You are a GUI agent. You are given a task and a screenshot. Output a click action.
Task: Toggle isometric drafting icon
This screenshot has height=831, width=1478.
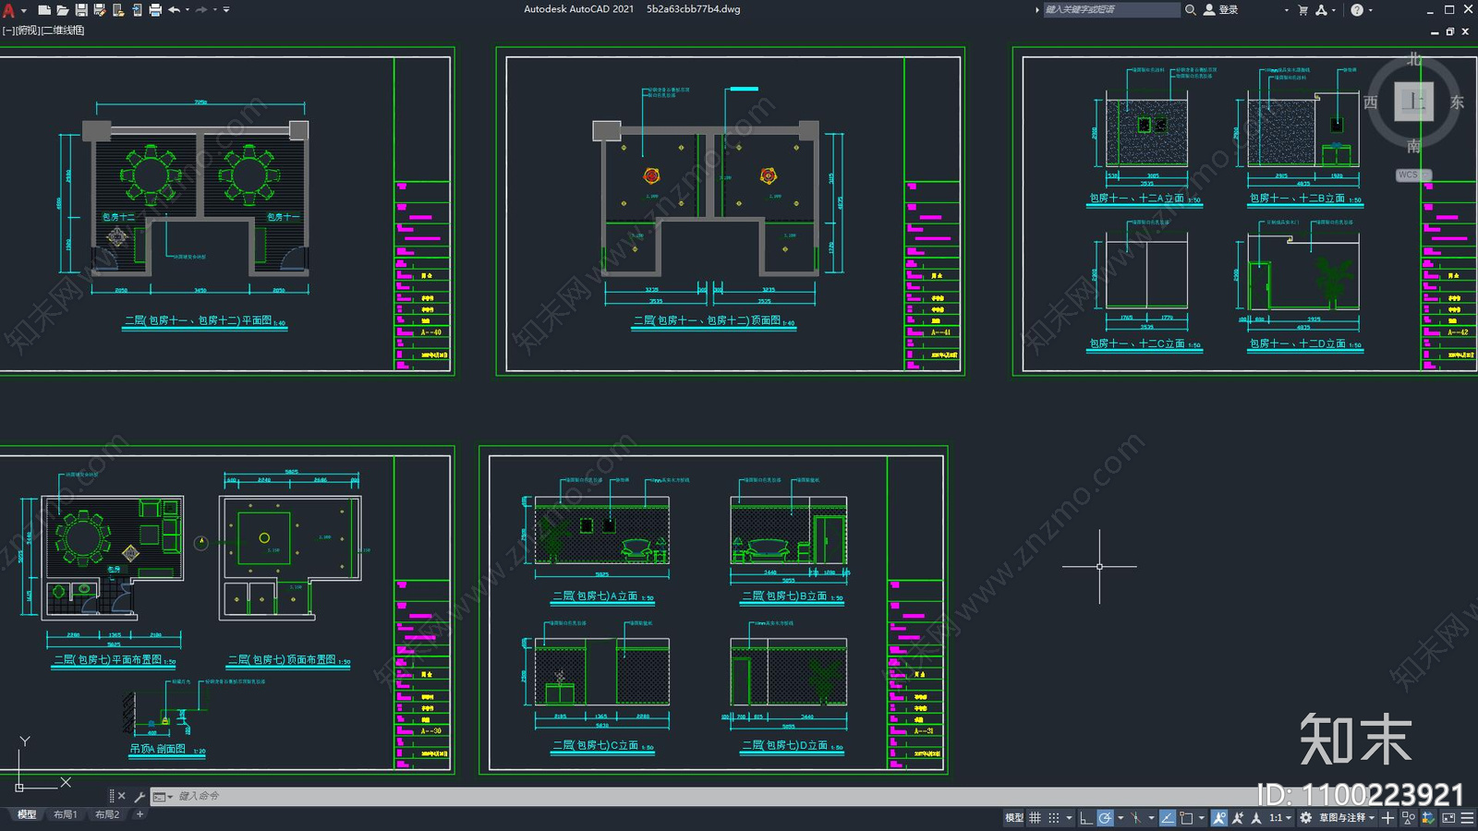pos(1135,818)
